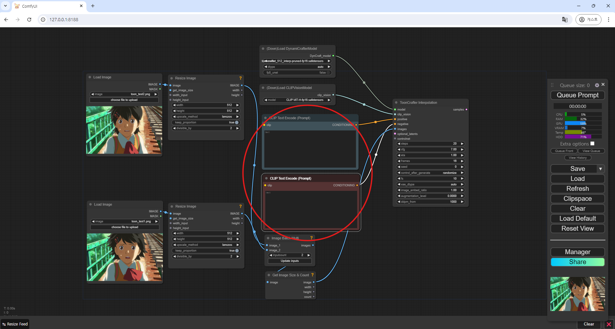The image size is (615, 329).
Task: Click the top Load Image preview thumbnail
Action: point(124,130)
